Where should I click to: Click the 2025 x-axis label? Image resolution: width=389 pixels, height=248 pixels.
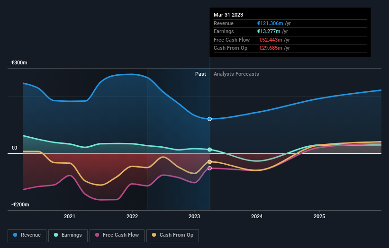pyautogui.click(x=319, y=216)
